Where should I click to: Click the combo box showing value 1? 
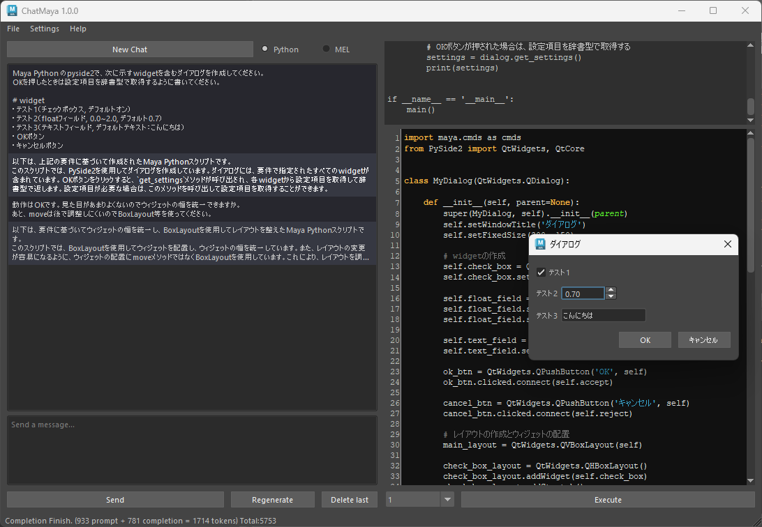413,500
